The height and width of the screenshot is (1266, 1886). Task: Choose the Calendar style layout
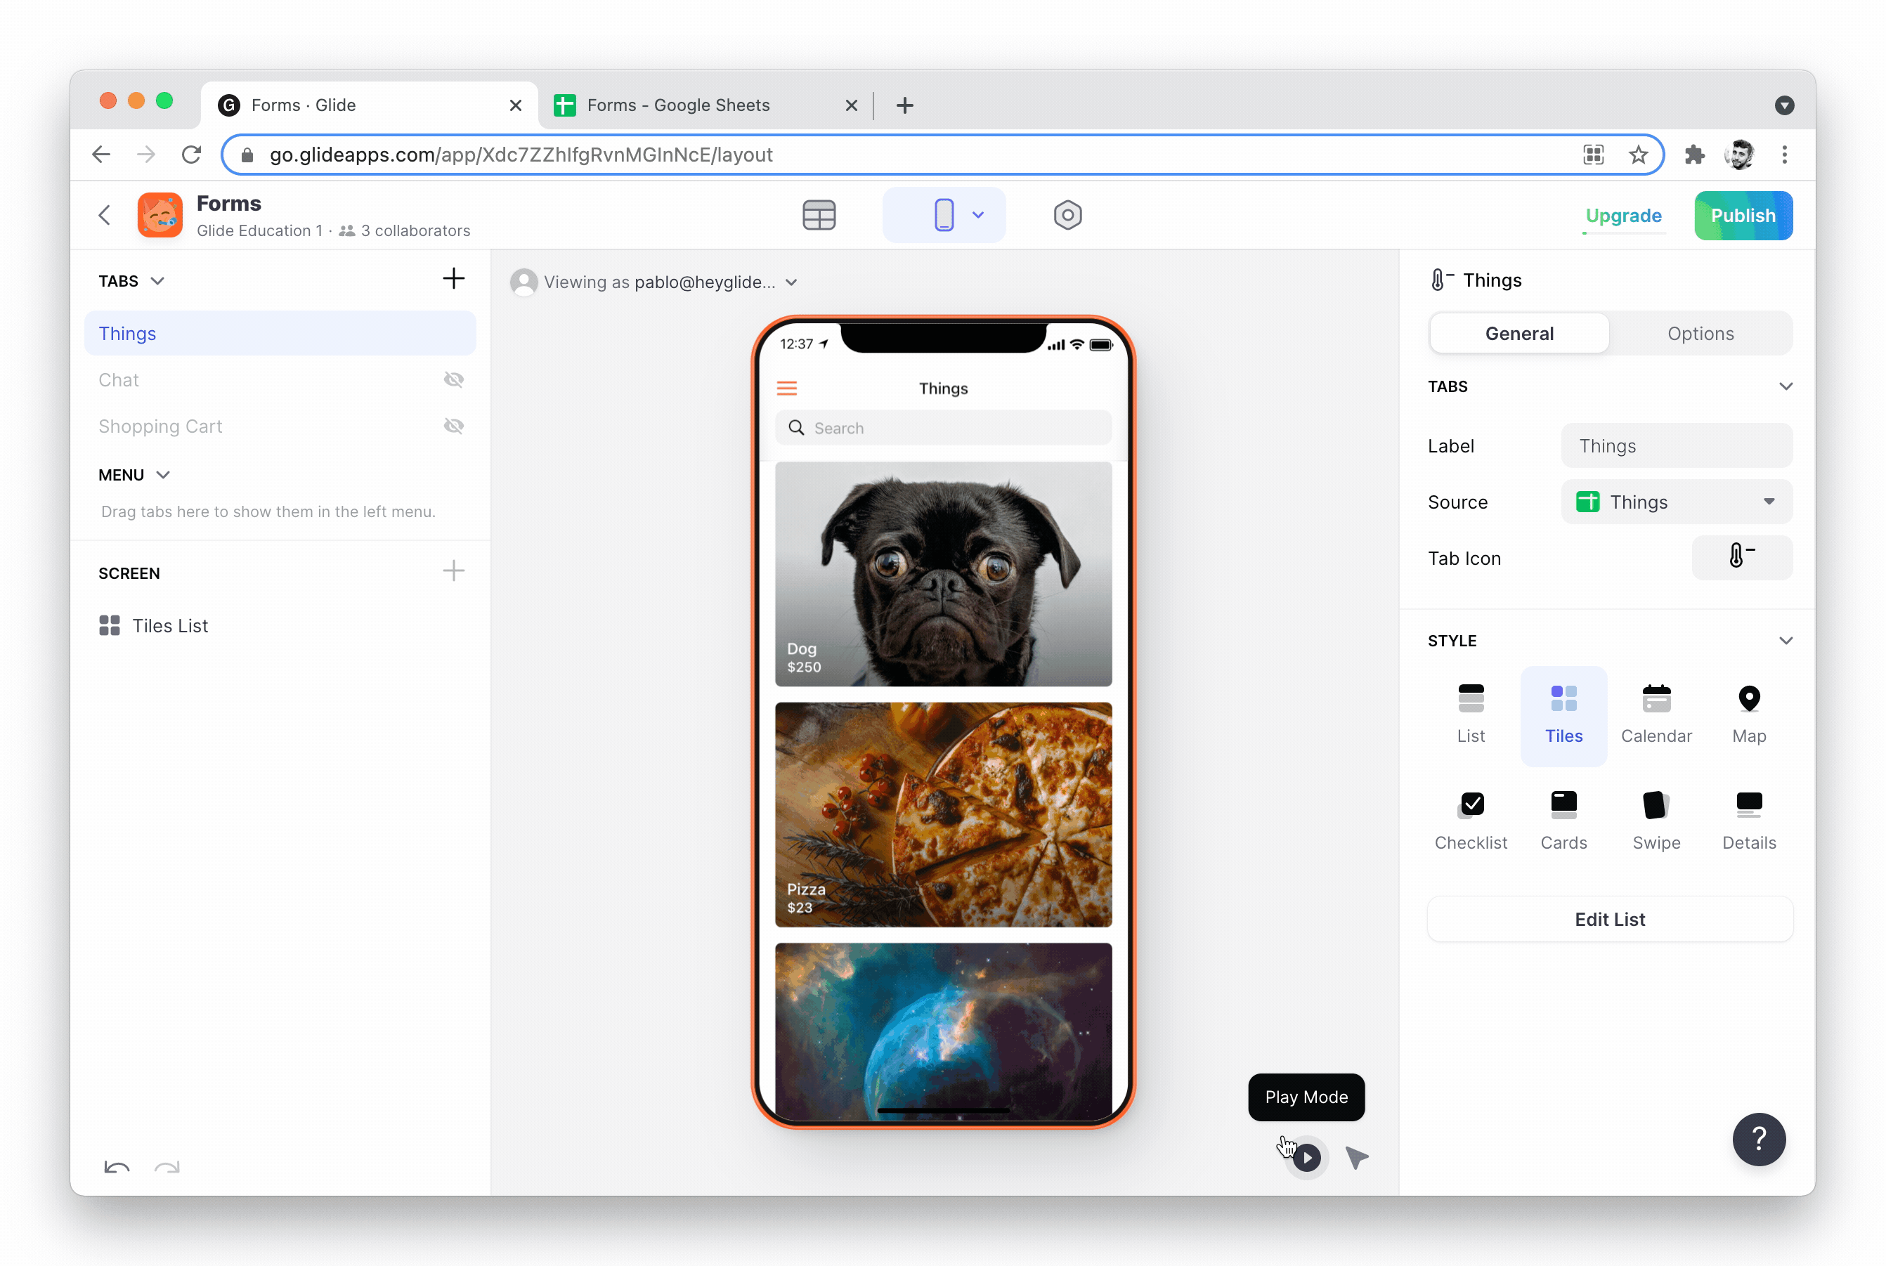point(1656,714)
